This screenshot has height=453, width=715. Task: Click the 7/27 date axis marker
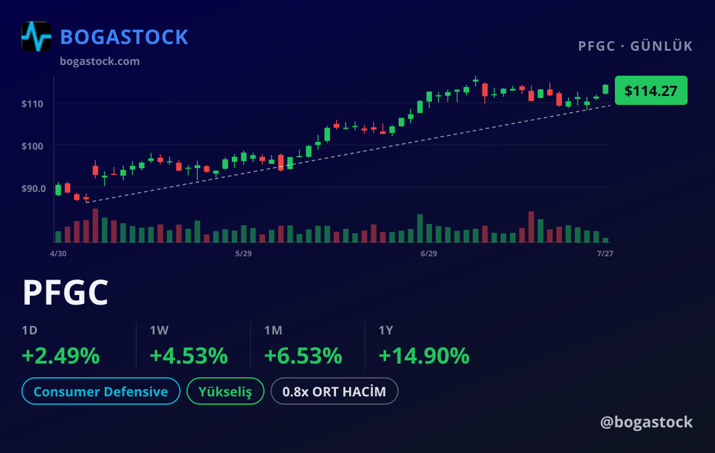(605, 253)
